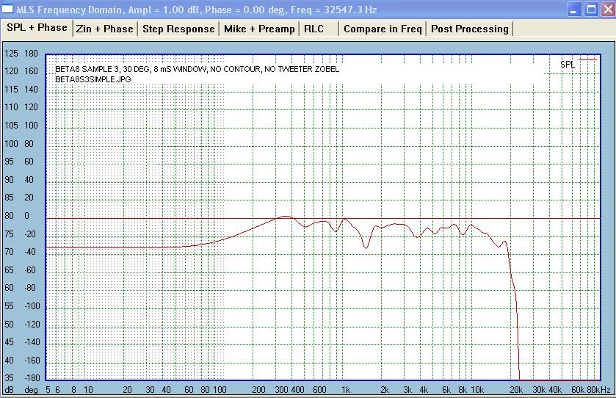616x398 pixels.
Task: Switch to the SPL + Phase tab
Action: 37,28
